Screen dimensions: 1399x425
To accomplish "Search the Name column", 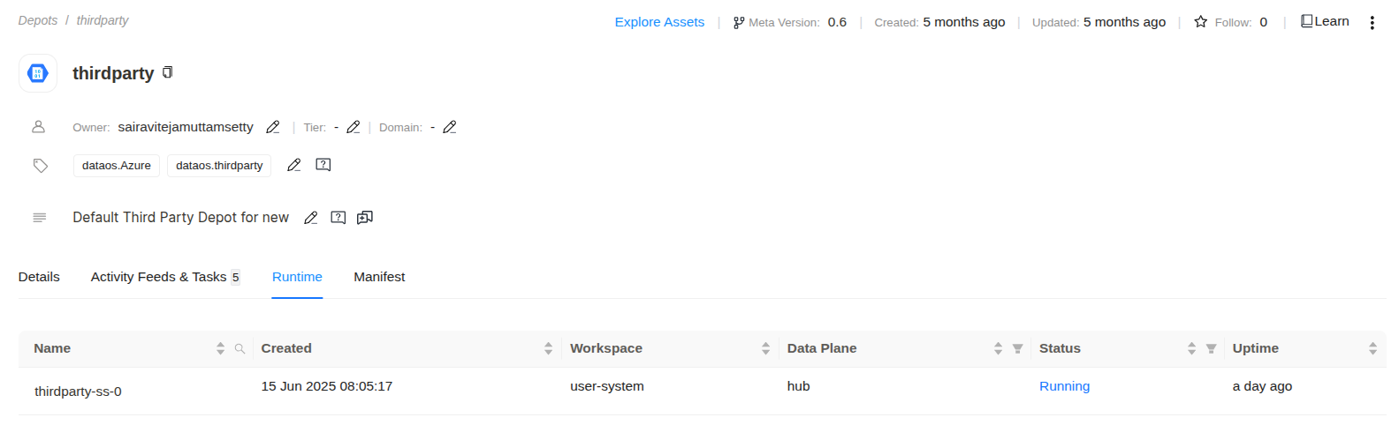I will 240,349.
